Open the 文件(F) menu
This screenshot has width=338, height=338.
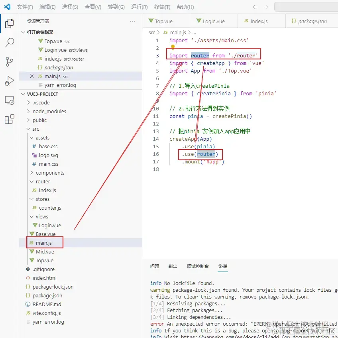tap(25, 7)
